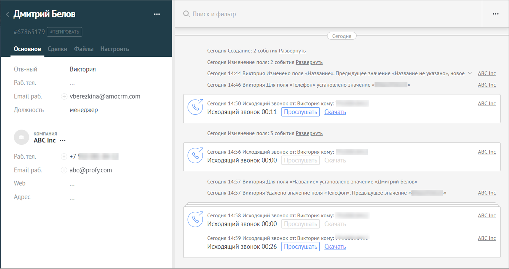Add another contact email with plus icon near vberezkina
This screenshot has width=509, height=269.
click(64, 96)
